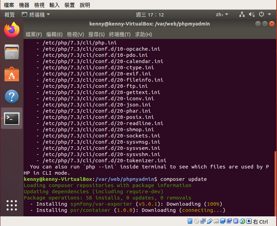The height and width of the screenshot is (226, 277).
Task: Click the VirtualBox keyboard capture arrow icon
Action: tap(249, 221)
